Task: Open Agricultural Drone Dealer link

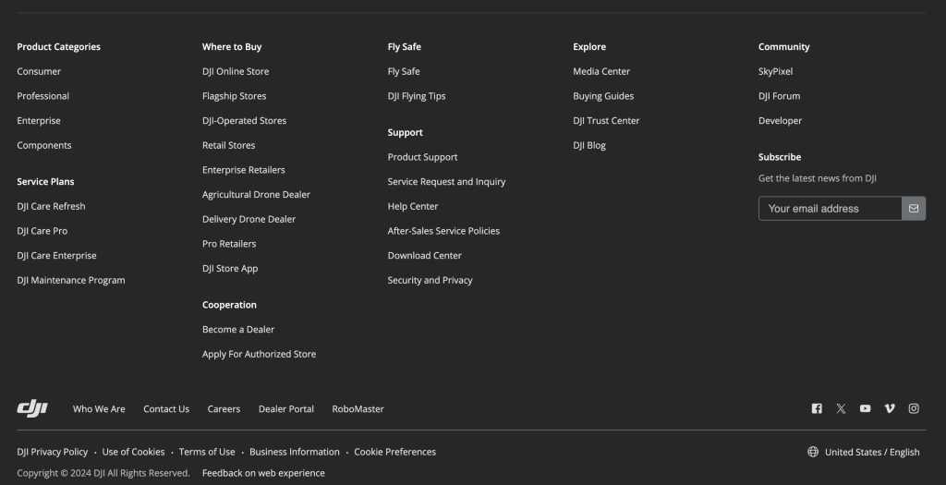Action: (x=257, y=195)
